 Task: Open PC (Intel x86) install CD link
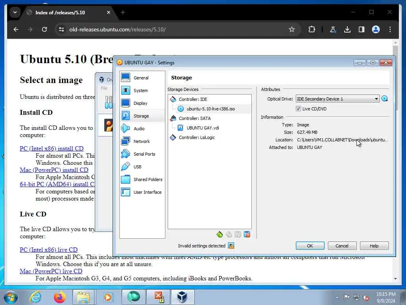point(52,149)
